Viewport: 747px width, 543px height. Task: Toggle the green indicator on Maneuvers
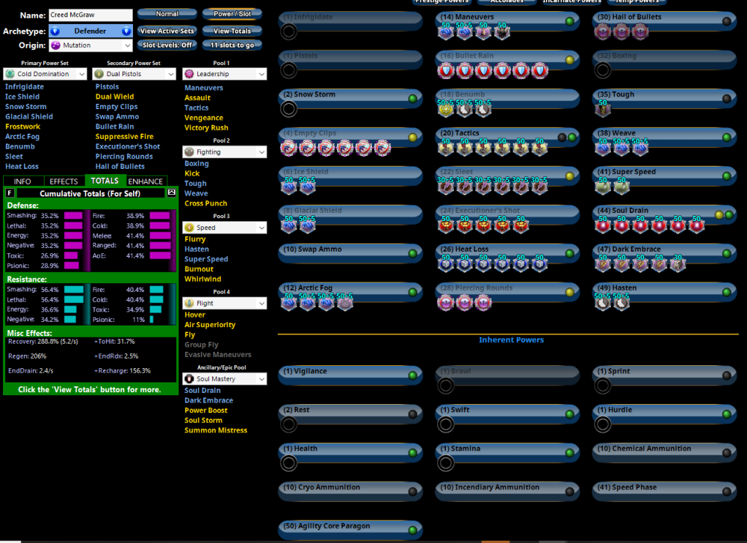569,21
